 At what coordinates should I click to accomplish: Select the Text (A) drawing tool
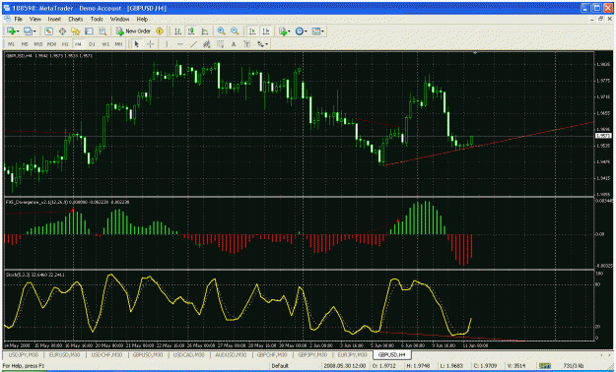point(234,44)
